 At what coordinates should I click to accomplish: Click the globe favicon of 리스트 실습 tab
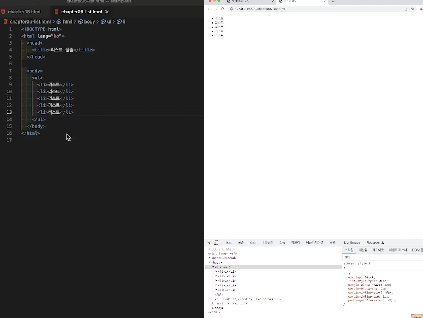(x=281, y=1)
